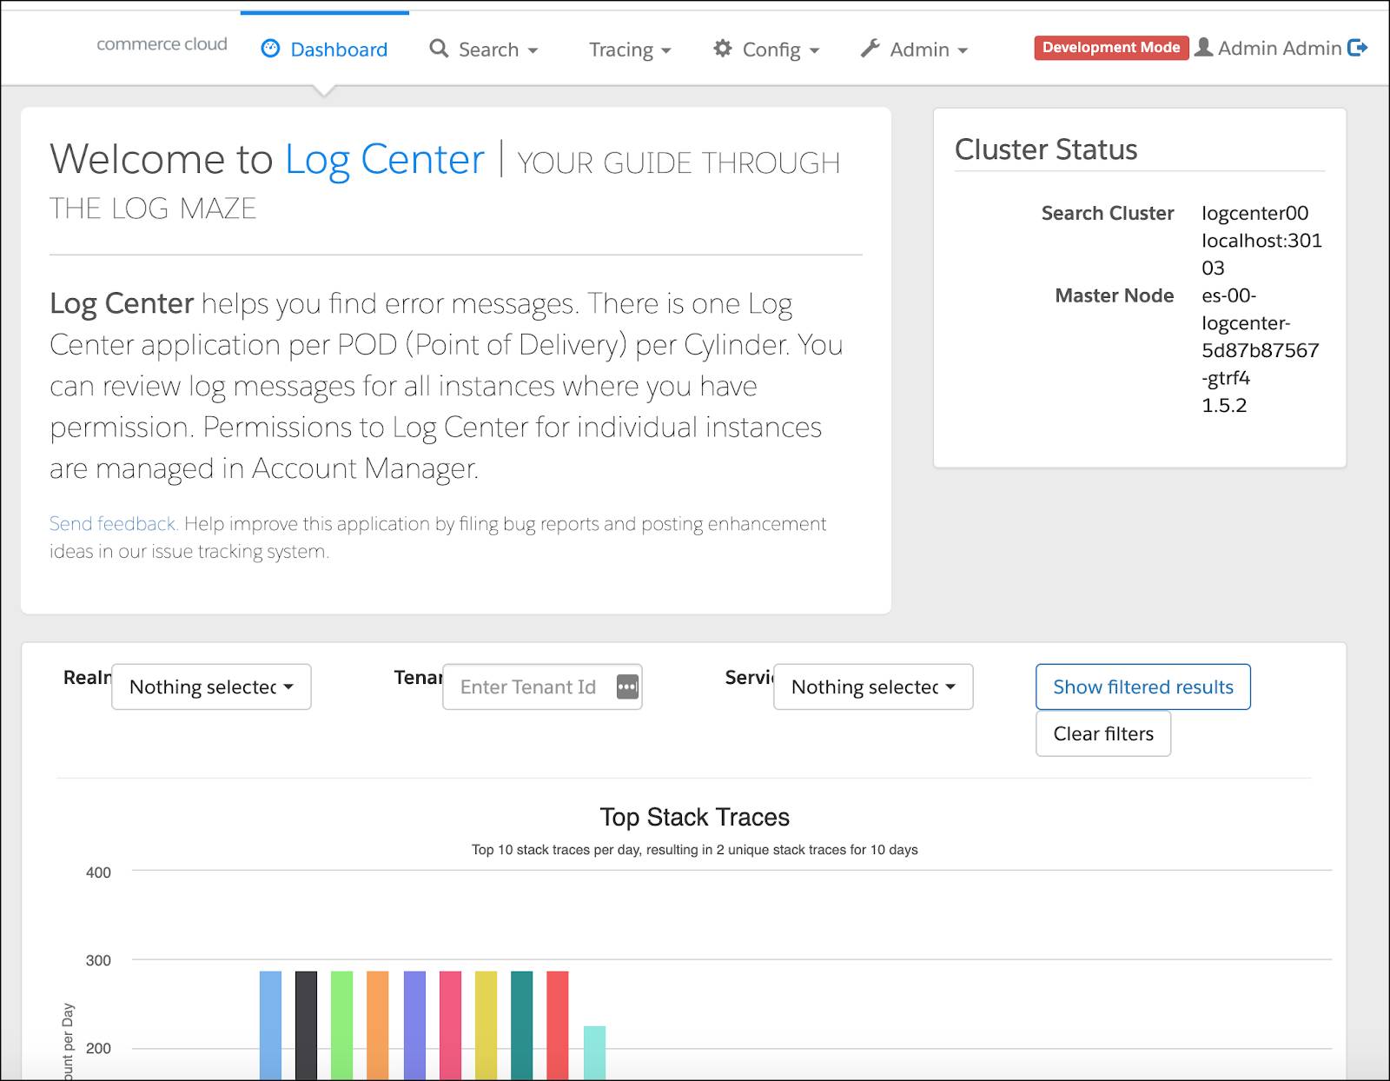The height and width of the screenshot is (1081, 1390).
Task: Click the 'Master Node' label
Action: tap(1115, 295)
